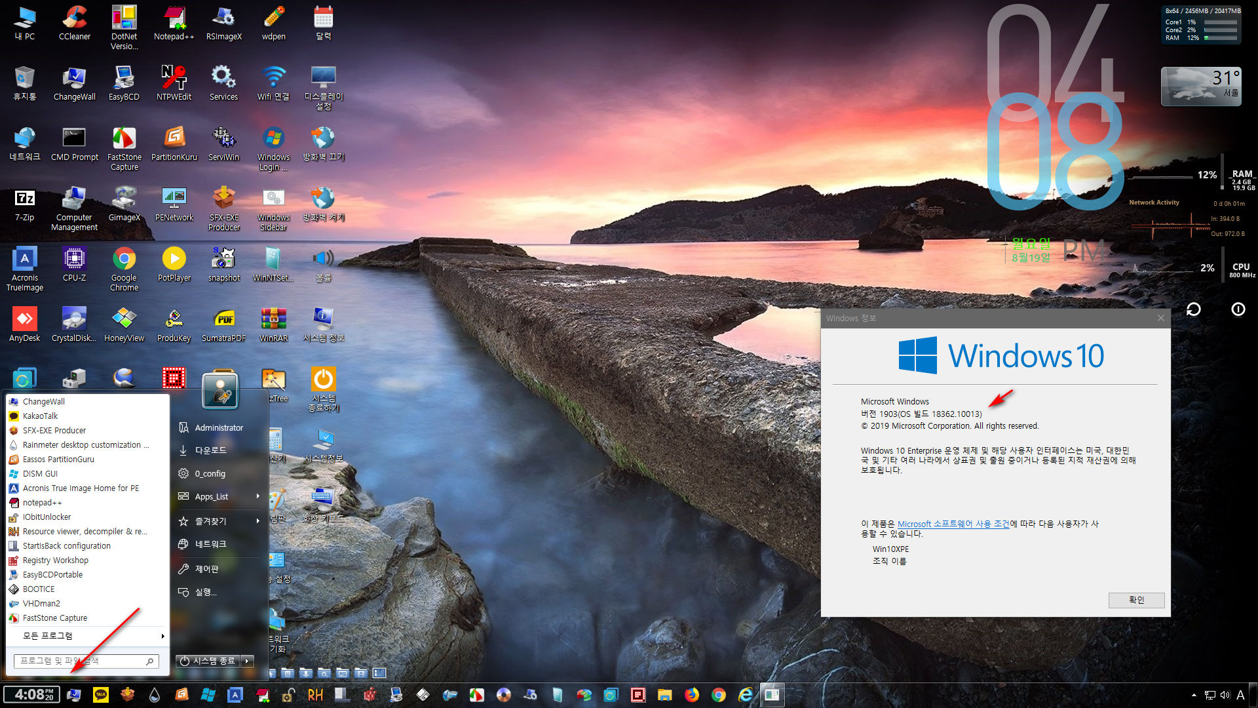Click the taskbar clock showing 4:08
This screenshot has height=708, width=1258.
coord(32,695)
